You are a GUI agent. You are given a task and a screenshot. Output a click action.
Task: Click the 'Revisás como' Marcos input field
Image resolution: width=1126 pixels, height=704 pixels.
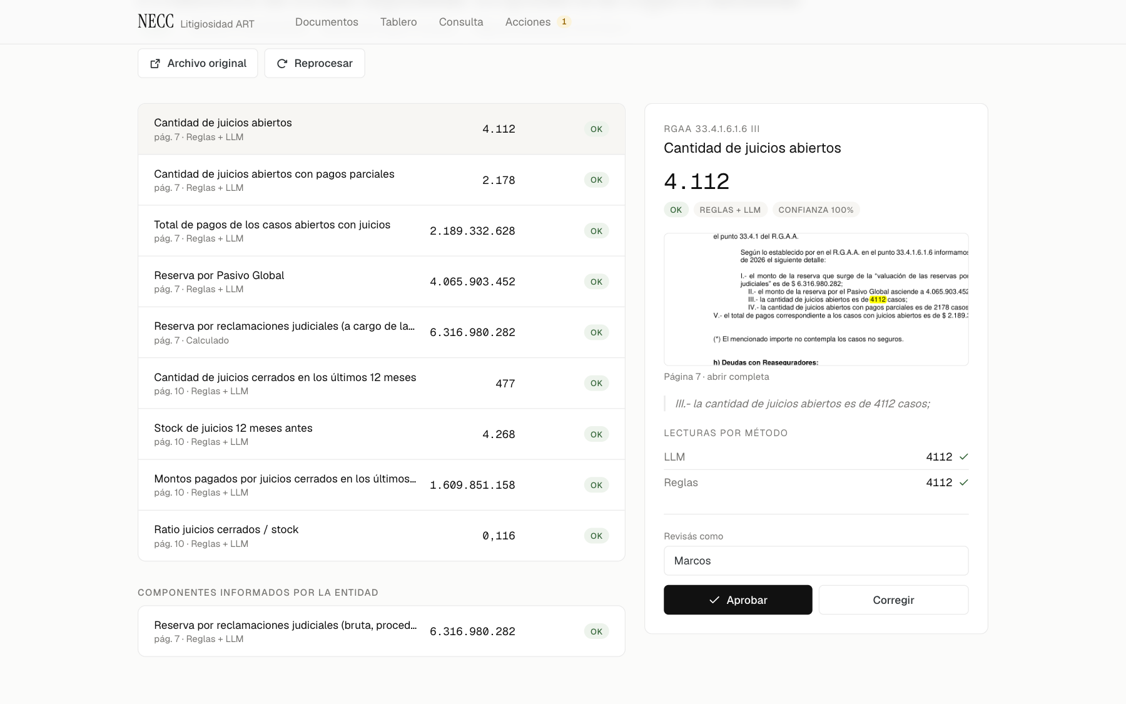tap(816, 561)
